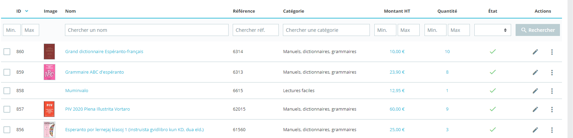Screen dimensions: 573x138
Task: Click the edit pencil for product 859
Action: click(535, 72)
